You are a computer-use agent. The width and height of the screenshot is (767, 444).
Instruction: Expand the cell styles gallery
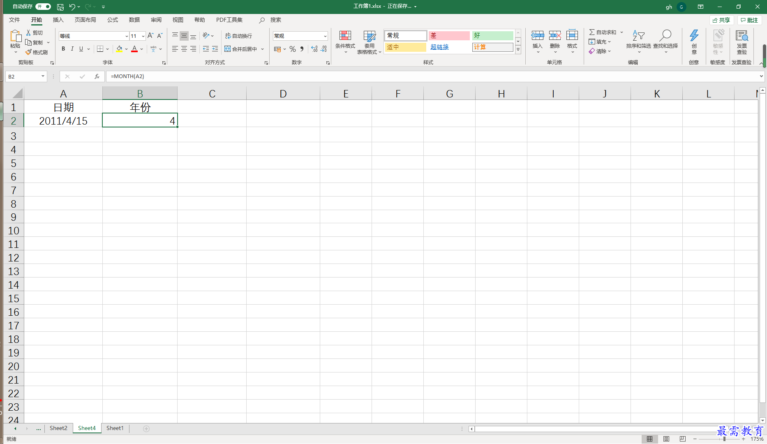pyautogui.click(x=518, y=50)
